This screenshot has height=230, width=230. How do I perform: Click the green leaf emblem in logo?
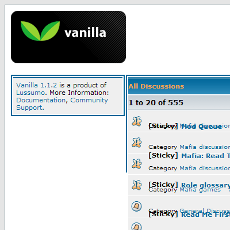40,31
